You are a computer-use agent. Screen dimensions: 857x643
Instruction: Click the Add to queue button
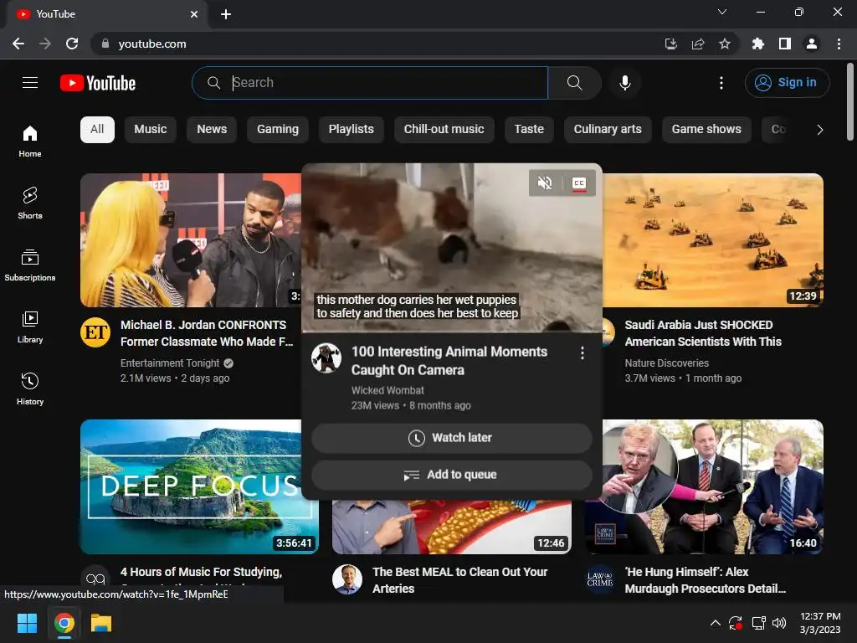451,475
